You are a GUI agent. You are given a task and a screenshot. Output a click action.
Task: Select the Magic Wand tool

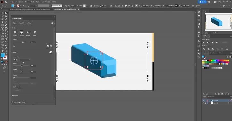pyautogui.click(x=3, y=16)
